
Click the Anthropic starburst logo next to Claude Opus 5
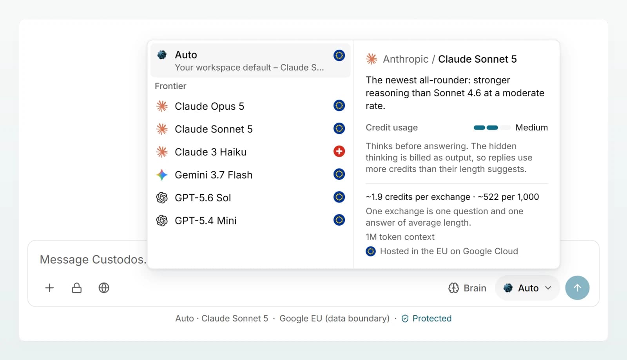click(162, 106)
